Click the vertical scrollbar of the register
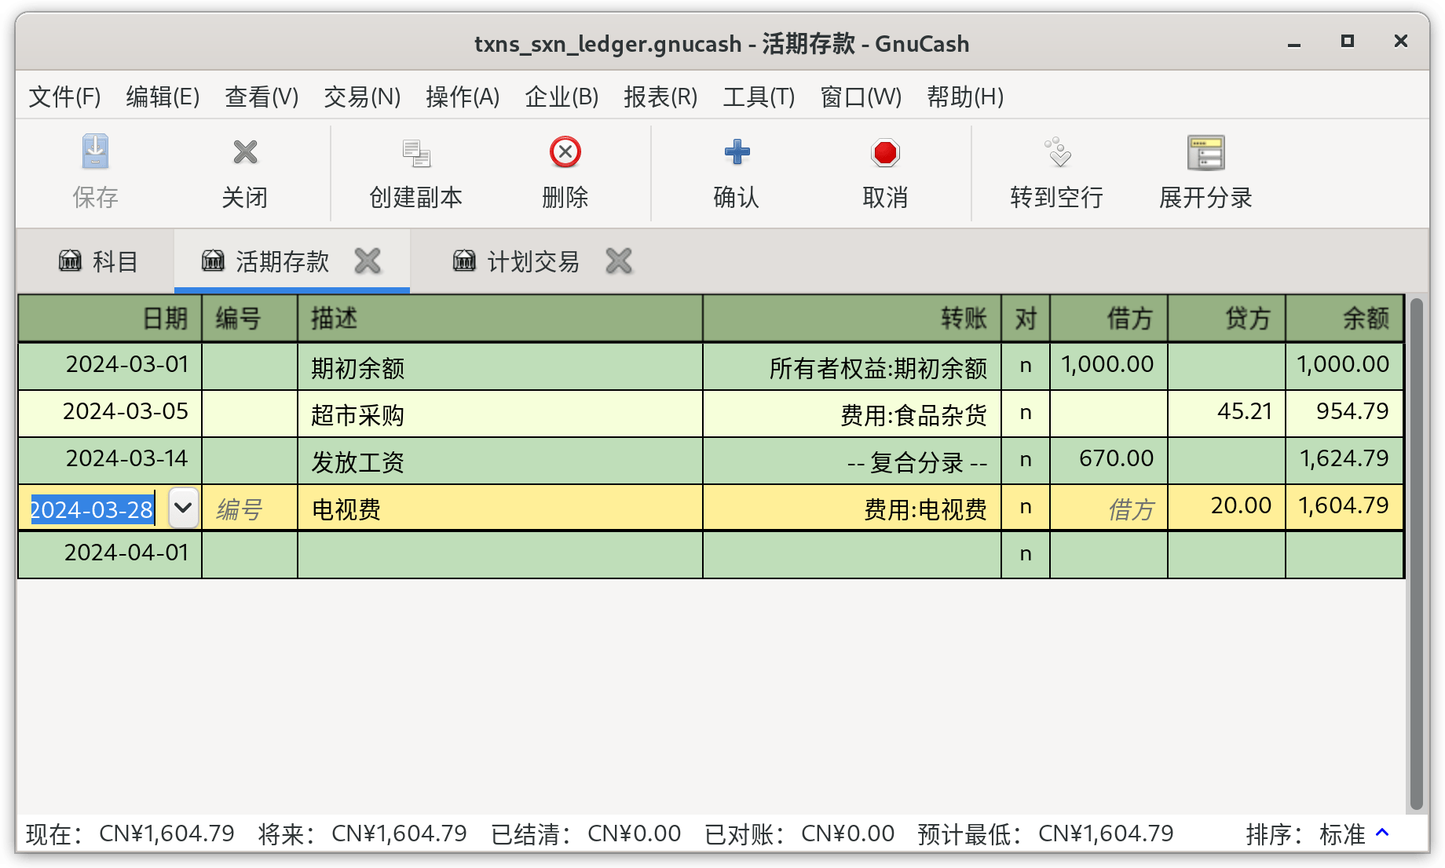 click(1416, 553)
